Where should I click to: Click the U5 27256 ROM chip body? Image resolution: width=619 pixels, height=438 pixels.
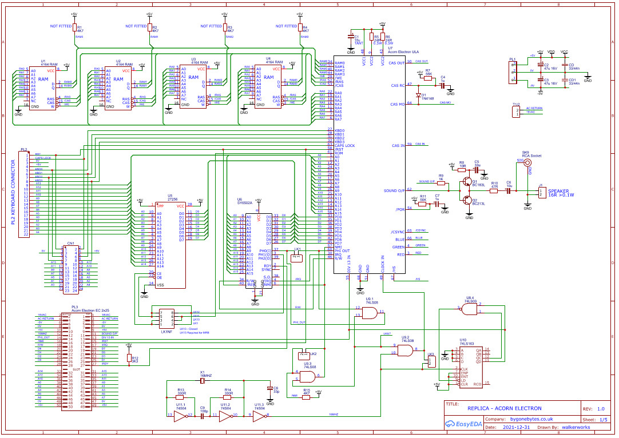coord(170,246)
